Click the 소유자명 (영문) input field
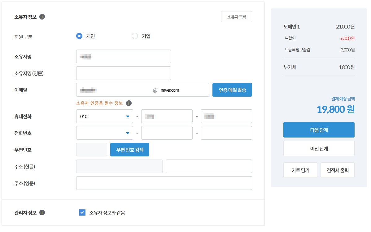Image resolution: width=371 pixels, height=232 pixels. tap(123, 73)
